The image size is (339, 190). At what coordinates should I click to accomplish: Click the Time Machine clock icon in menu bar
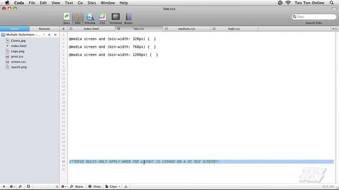pos(280,3)
